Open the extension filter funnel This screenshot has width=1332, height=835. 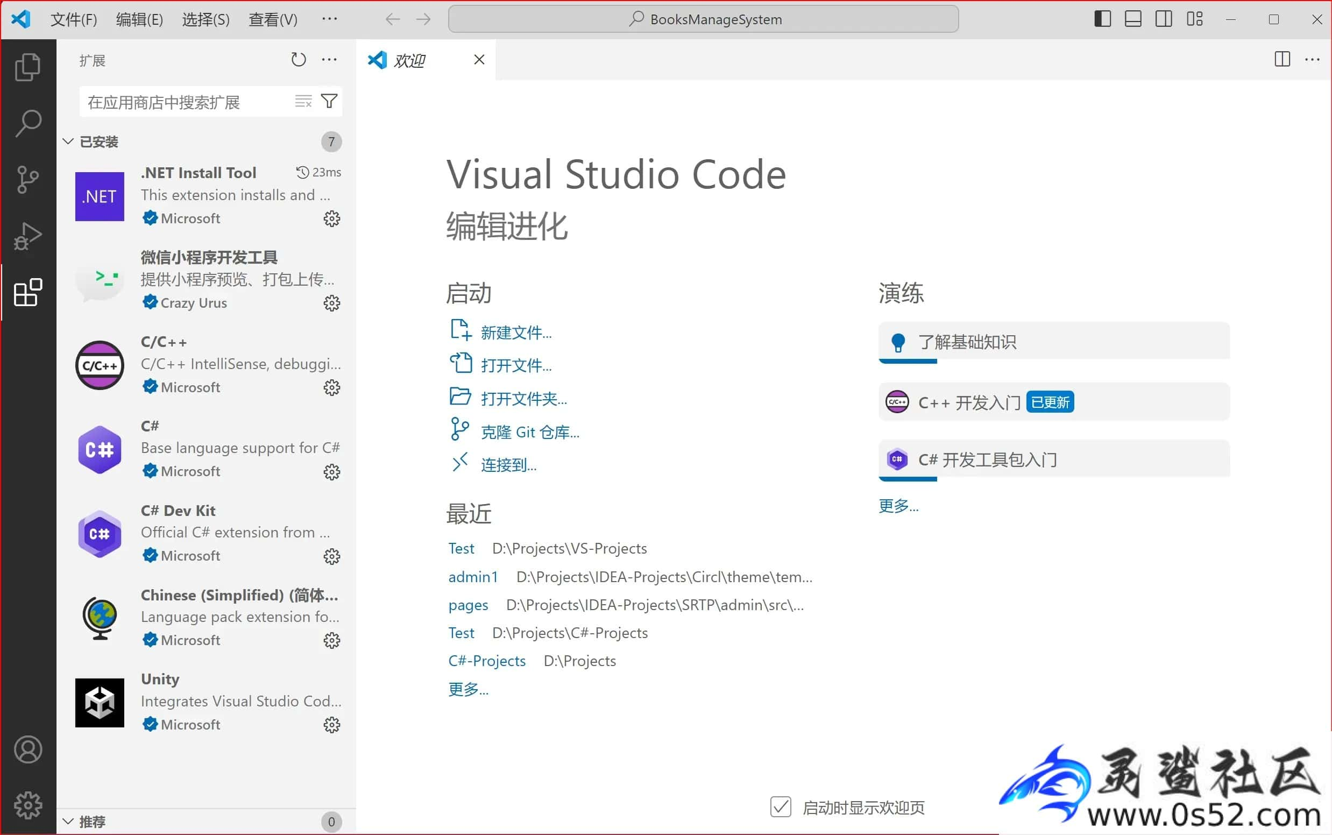[x=329, y=101]
